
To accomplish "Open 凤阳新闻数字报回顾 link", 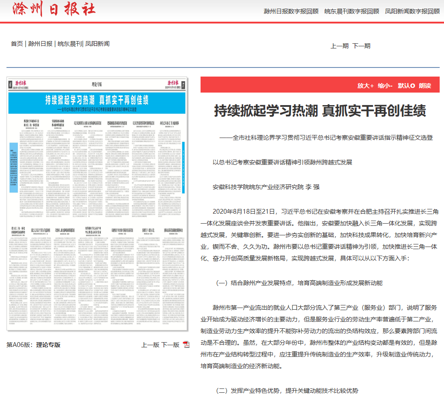I will [x=412, y=11].
